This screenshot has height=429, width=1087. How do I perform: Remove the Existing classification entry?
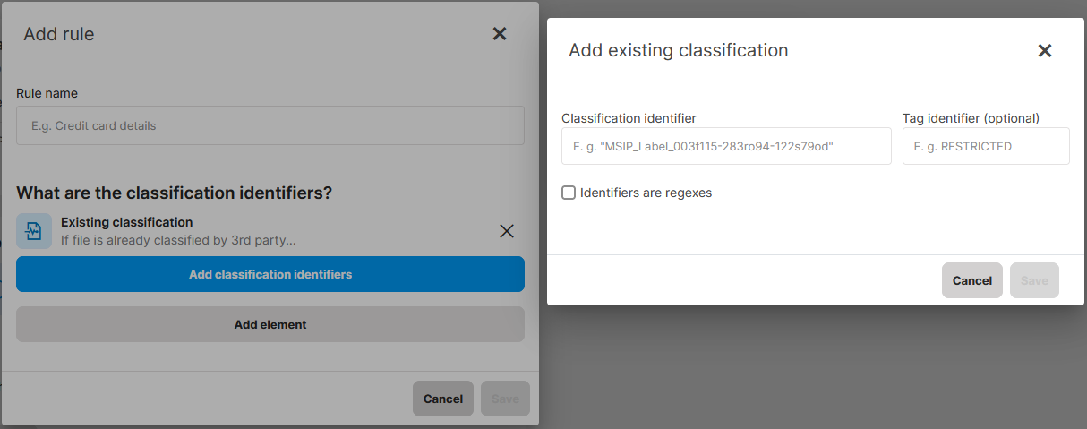[507, 231]
